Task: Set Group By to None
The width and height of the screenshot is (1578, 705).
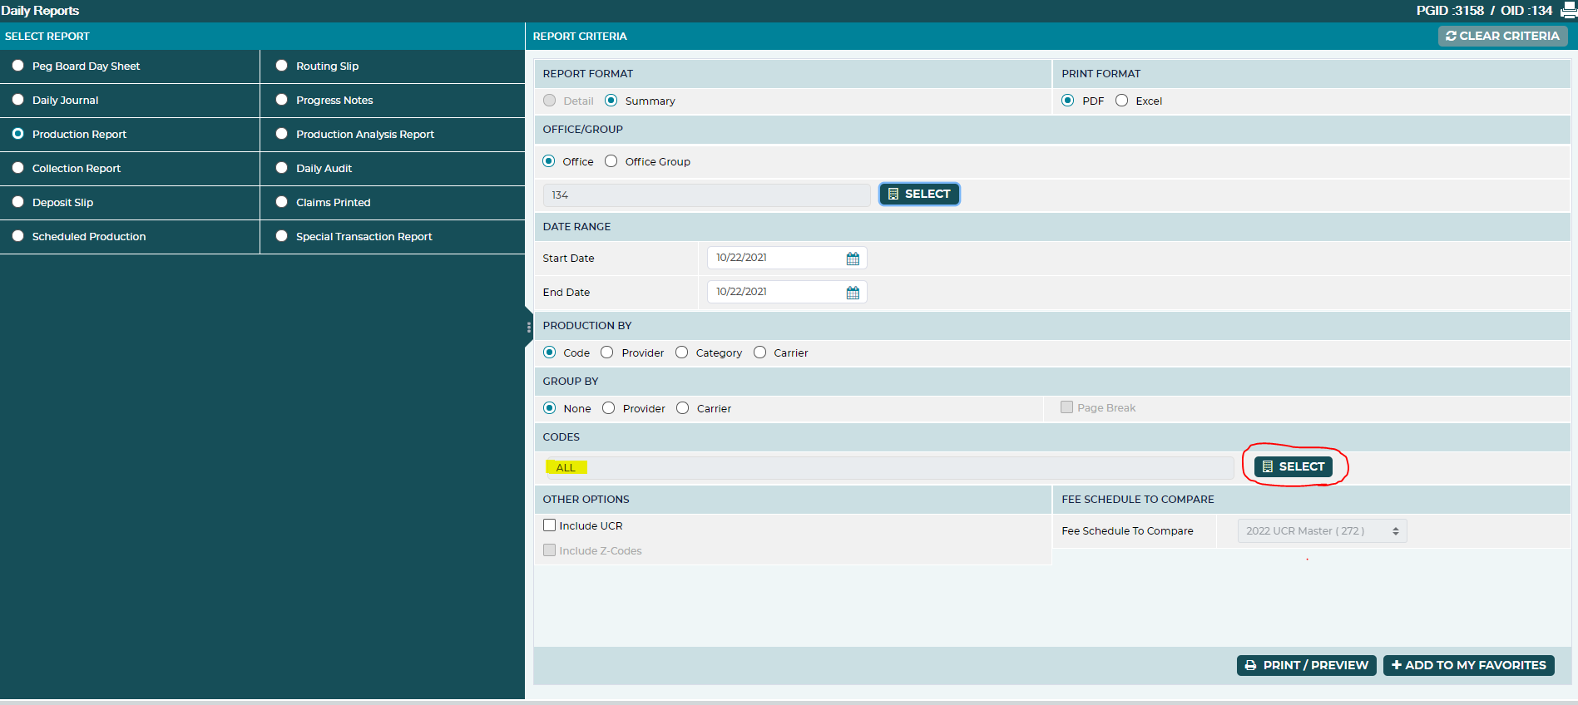Action: [550, 408]
